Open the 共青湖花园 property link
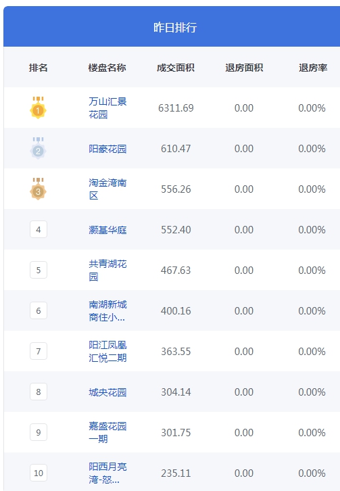The image size is (340, 491). tap(107, 270)
